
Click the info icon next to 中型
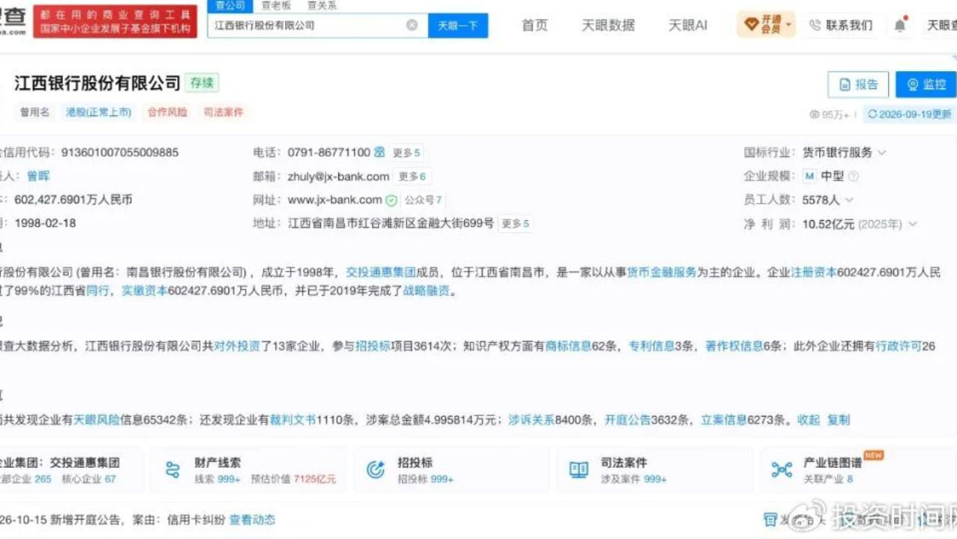point(853,177)
